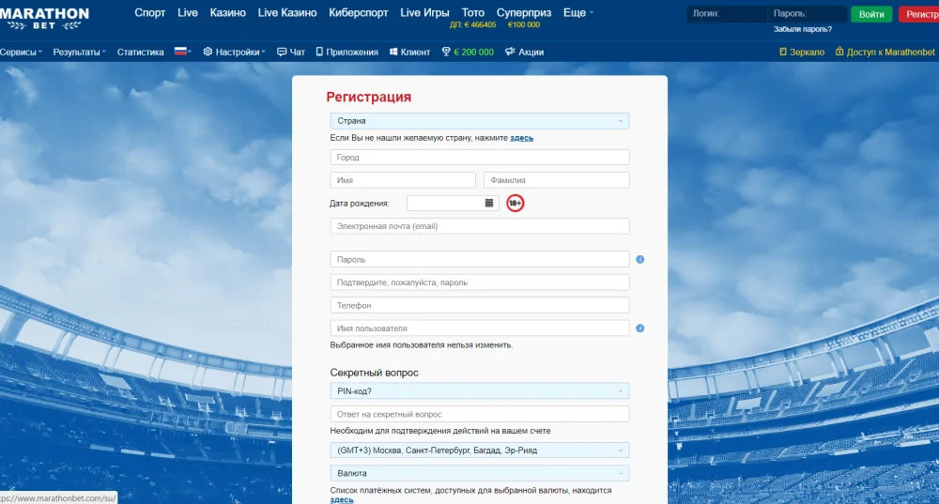Click the 18+ age restriction badge

tap(515, 203)
